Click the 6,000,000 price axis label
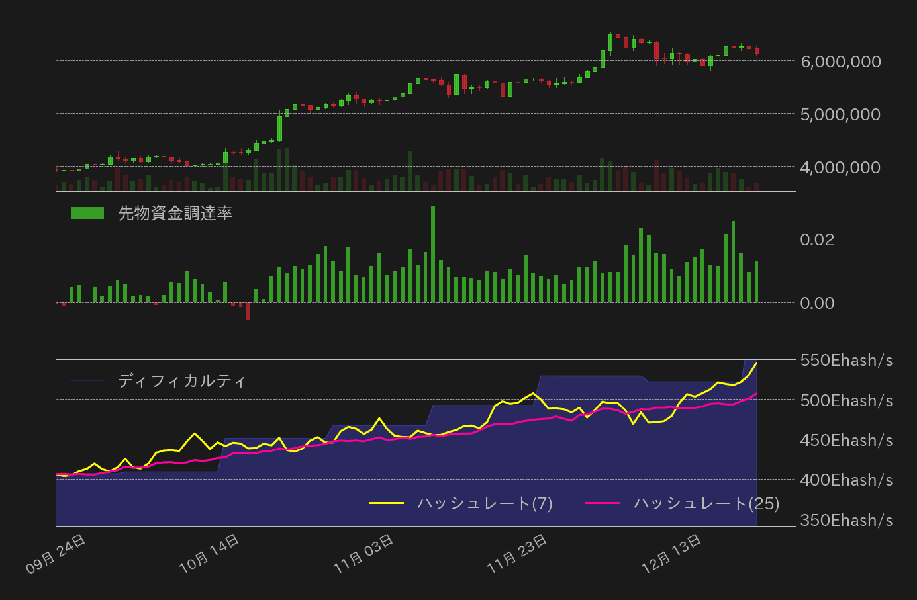 pyautogui.click(x=840, y=62)
